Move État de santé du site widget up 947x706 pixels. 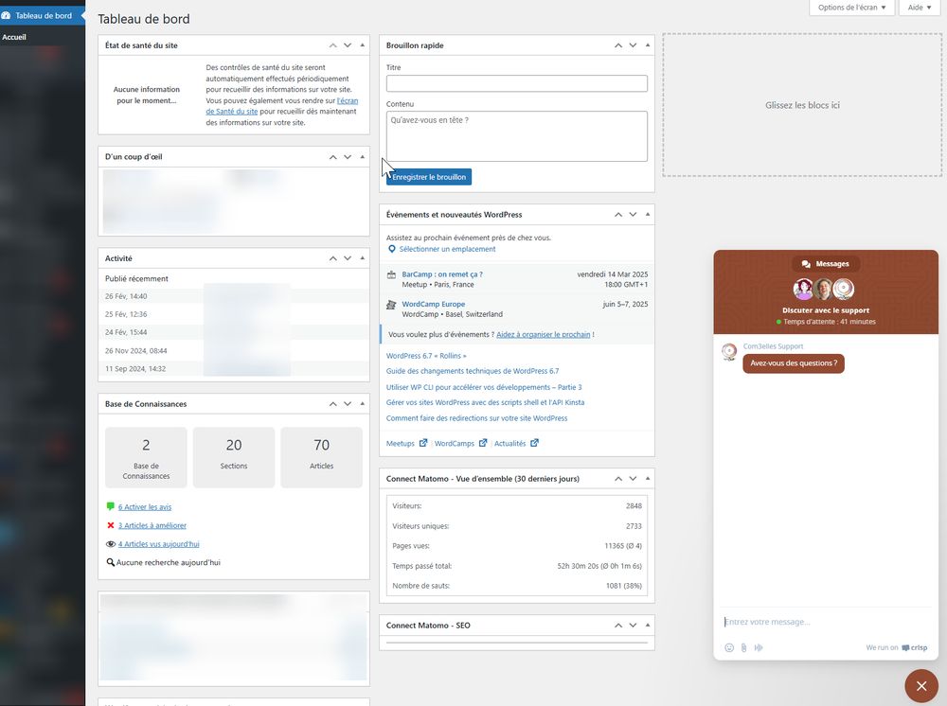point(332,45)
